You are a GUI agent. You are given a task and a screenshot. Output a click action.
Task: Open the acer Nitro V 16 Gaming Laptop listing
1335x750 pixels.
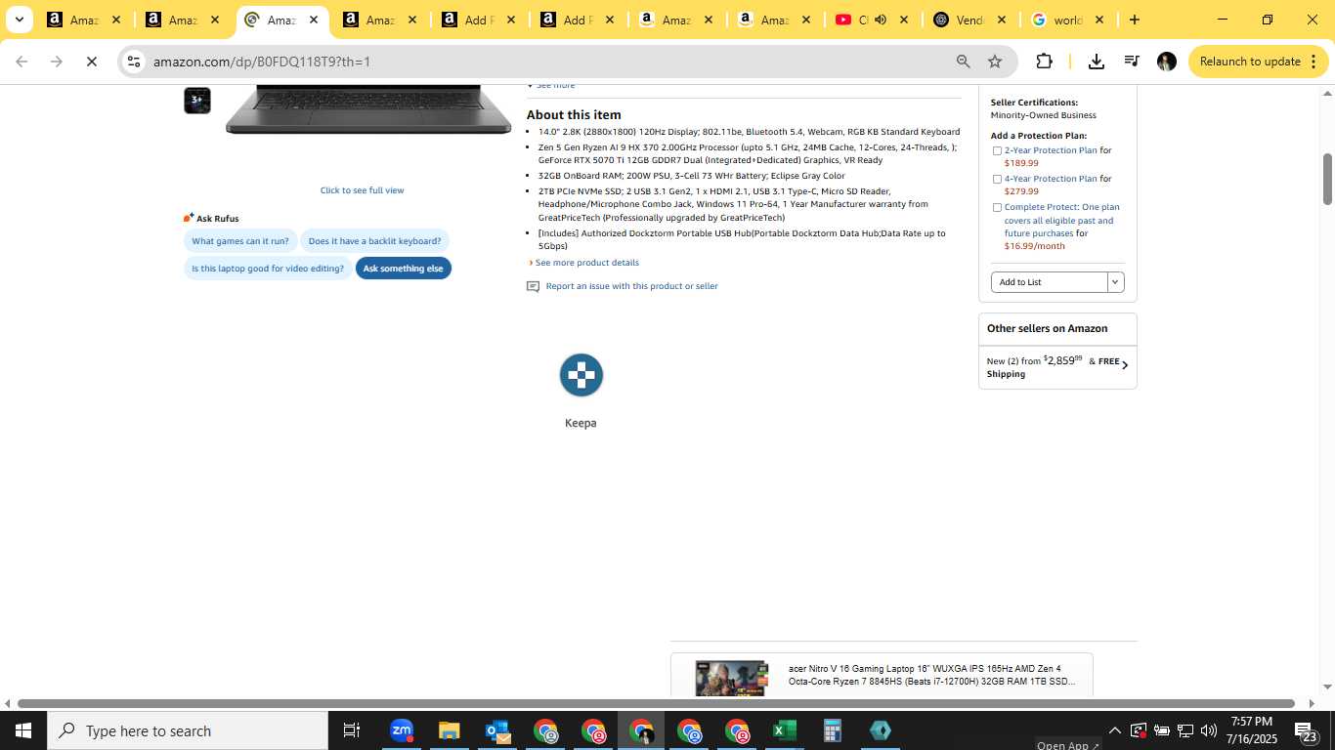931,675
